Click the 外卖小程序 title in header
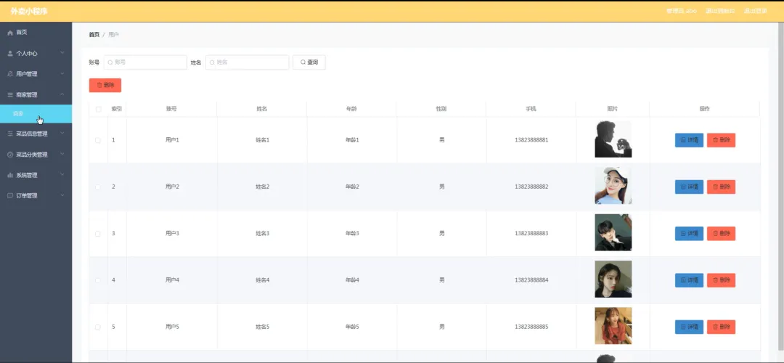Image resolution: width=784 pixels, height=363 pixels. (x=30, y=11)
